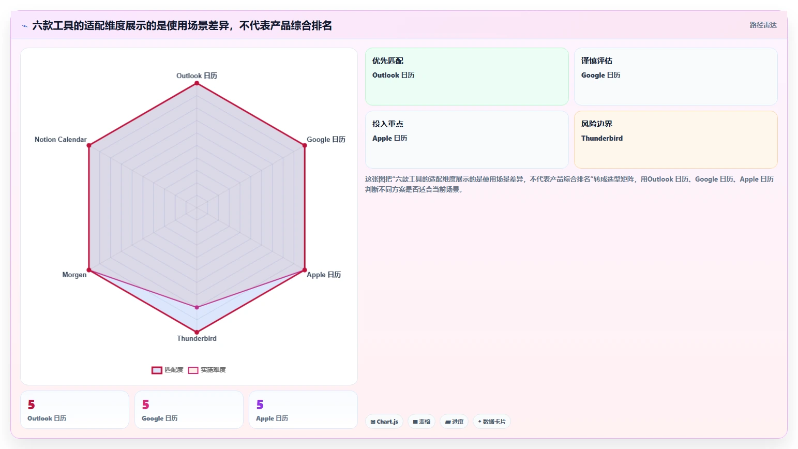The image size is (798, 449).
Task: Click the Notion Calendar radar data point
Action: [89, 145]
